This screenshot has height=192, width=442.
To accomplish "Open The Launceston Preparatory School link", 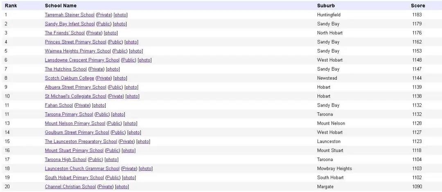I will pos(81,141).
